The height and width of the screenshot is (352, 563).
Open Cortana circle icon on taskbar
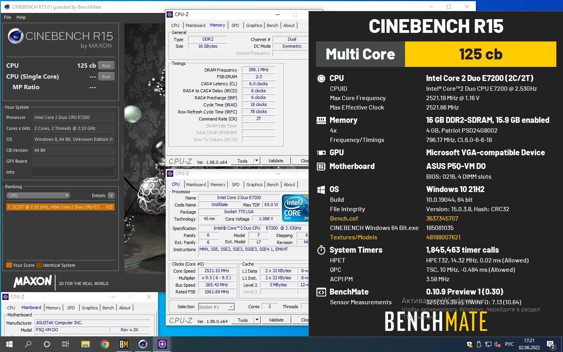(47, 344)
